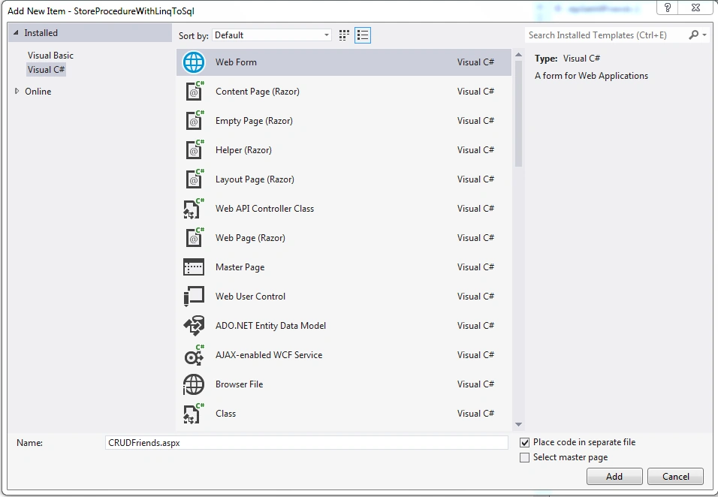The width and height of the screenshot is (718, 497).
Task: Click the Web User Control icon
Action: pos(194,296)
